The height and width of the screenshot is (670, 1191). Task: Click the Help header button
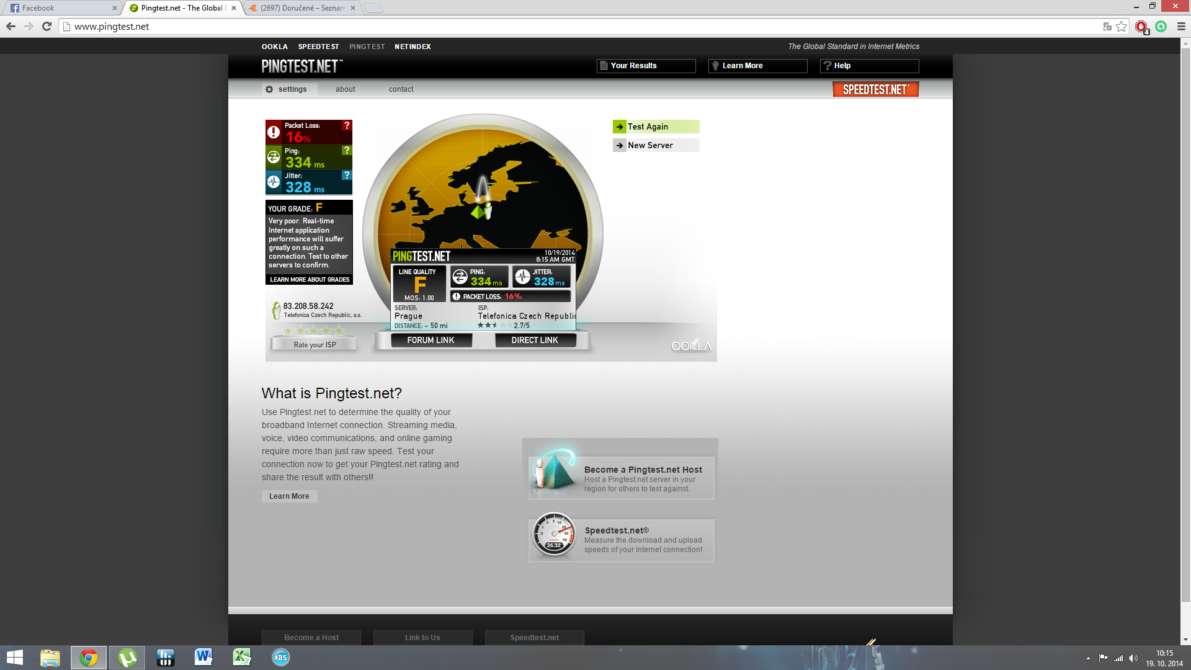pos(870,66)
